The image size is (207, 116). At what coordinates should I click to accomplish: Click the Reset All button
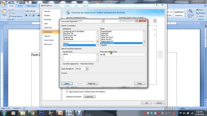pyautogui.click(x=93, y=83)
